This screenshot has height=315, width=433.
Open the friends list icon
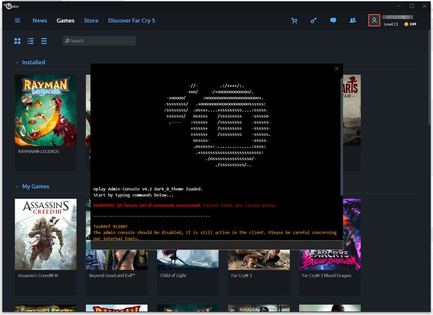tap(353, 21)
